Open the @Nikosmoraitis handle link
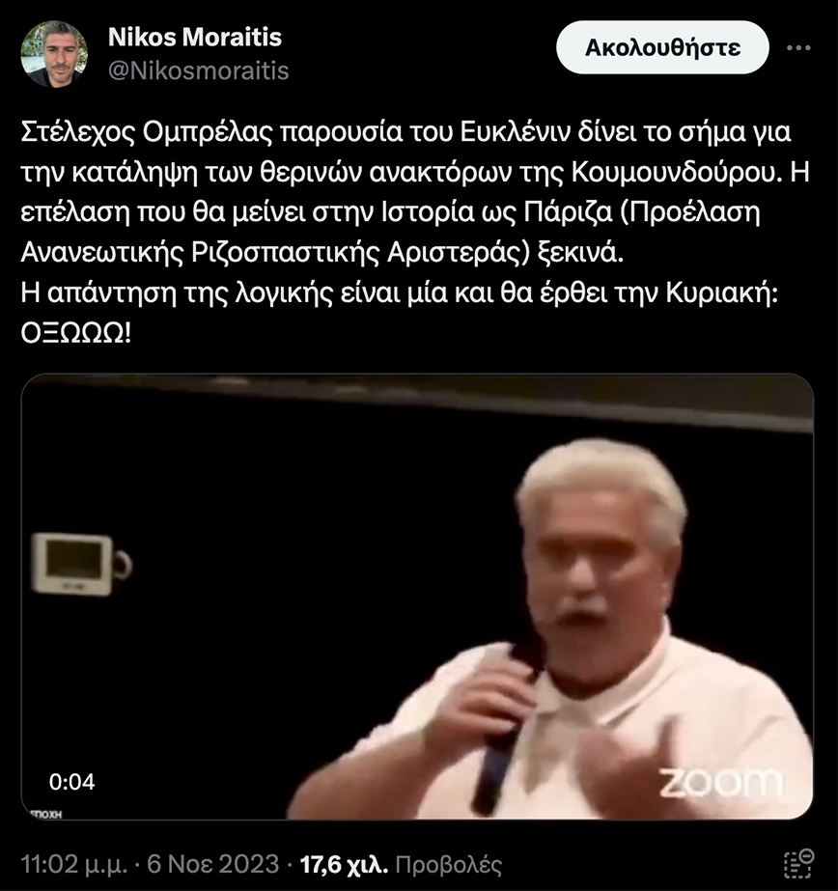Screen dimensions: 838x891 click(198, 71)
